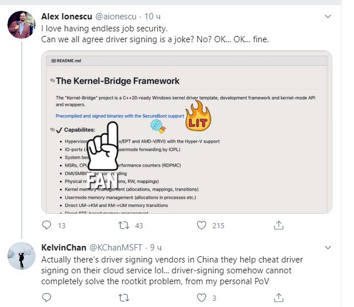Open KelvinChan's profile avatar
This screenshot has width=354, height=307.
(21, 256)
